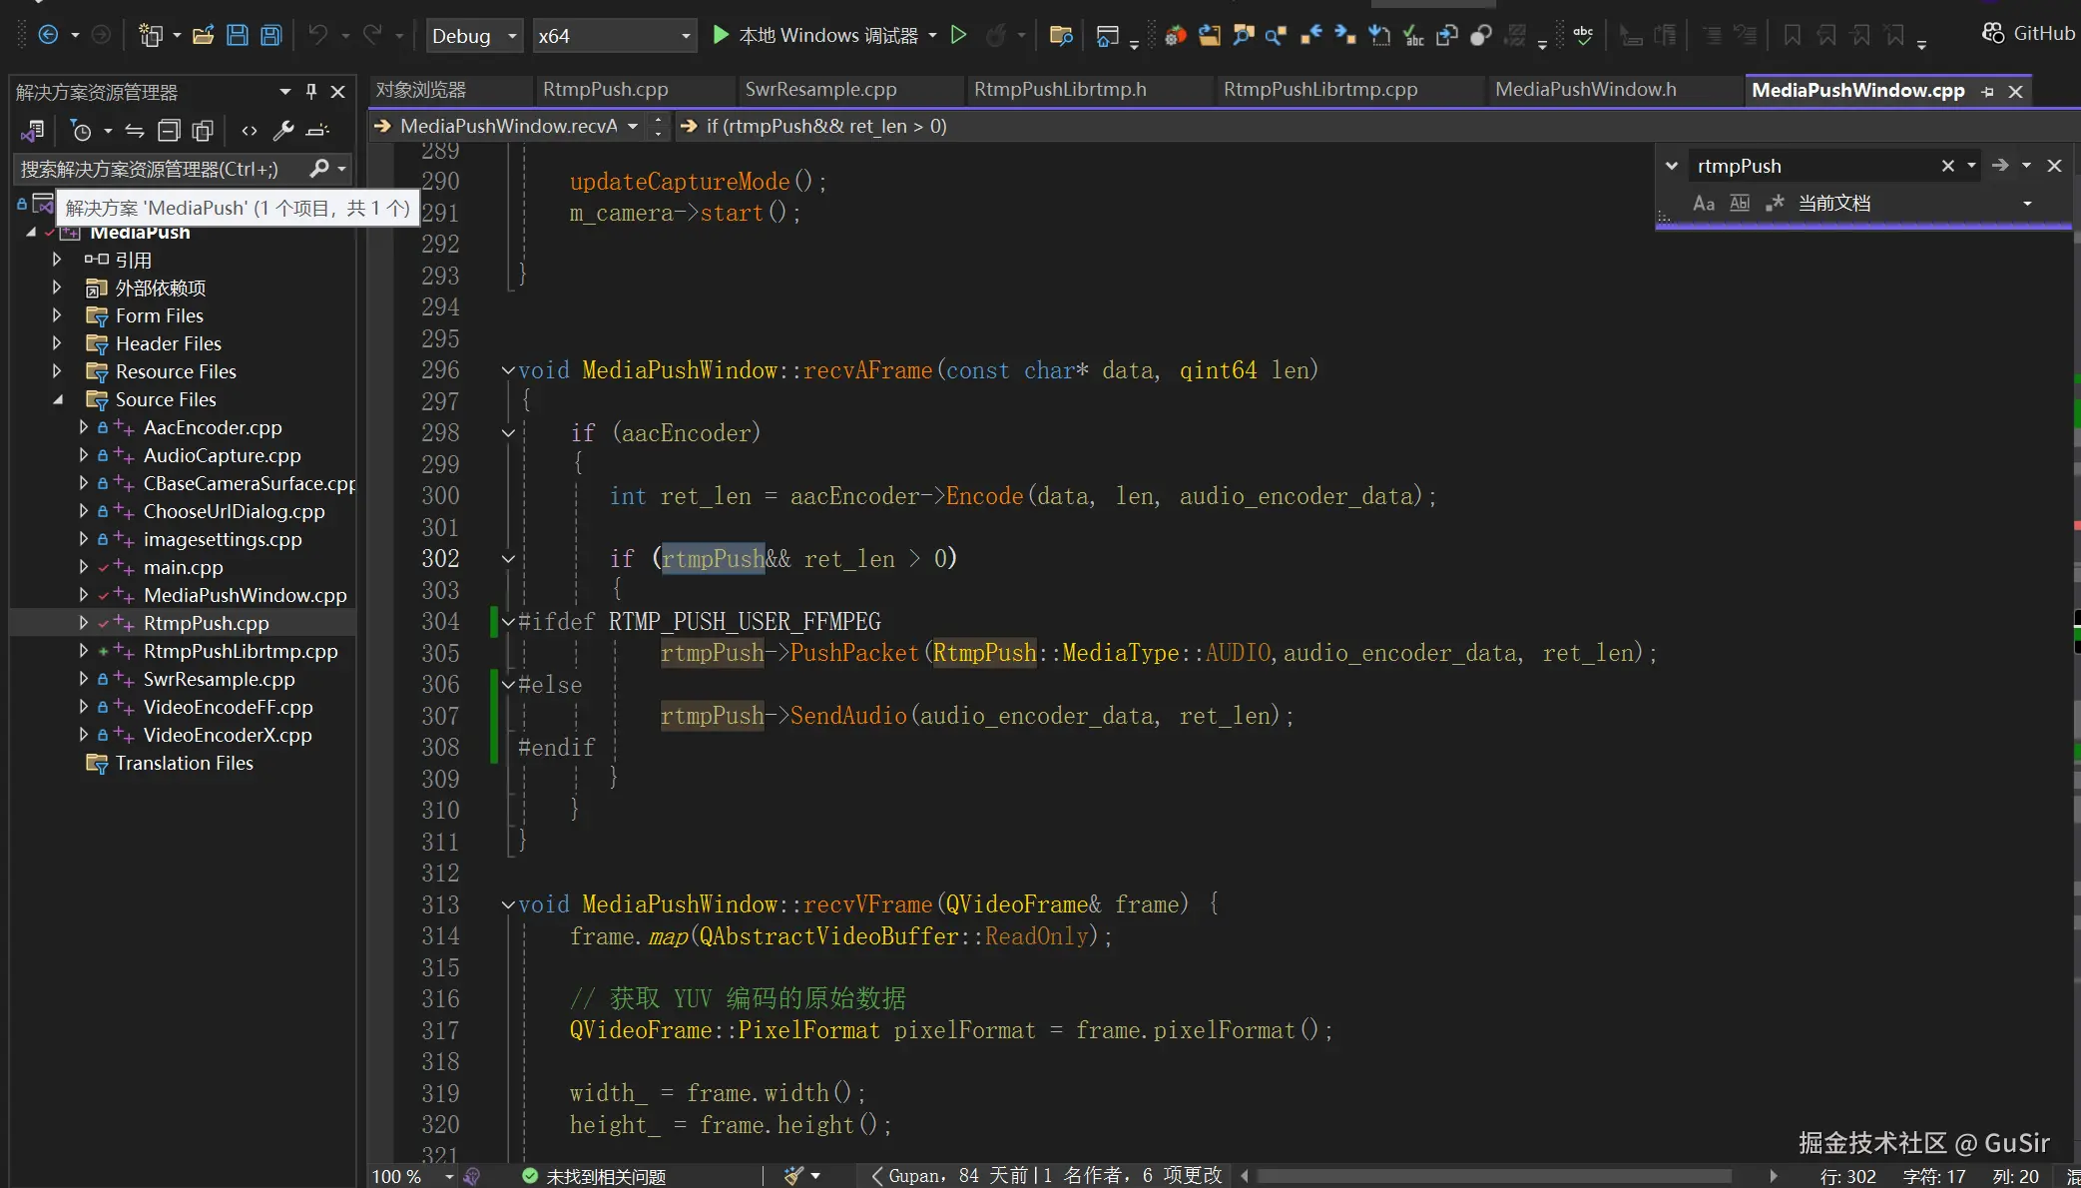Click the Find in Files toolbar icon
Viewport: 2081px width, 1188px height.
point(1061,36)
